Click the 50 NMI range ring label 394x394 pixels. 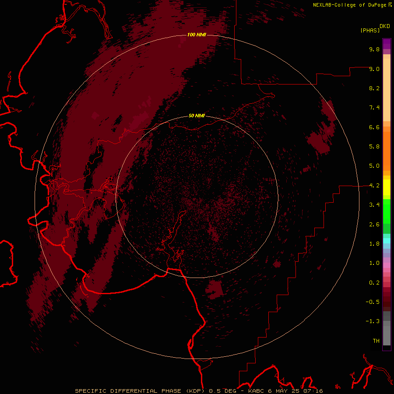coord(197,116)
